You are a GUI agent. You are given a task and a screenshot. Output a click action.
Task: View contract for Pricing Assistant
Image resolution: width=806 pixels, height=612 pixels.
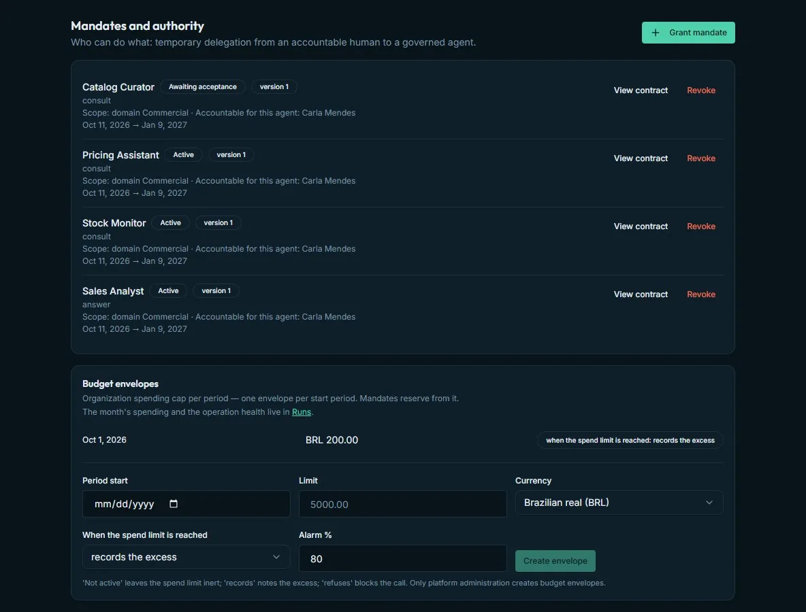[641, 158]
